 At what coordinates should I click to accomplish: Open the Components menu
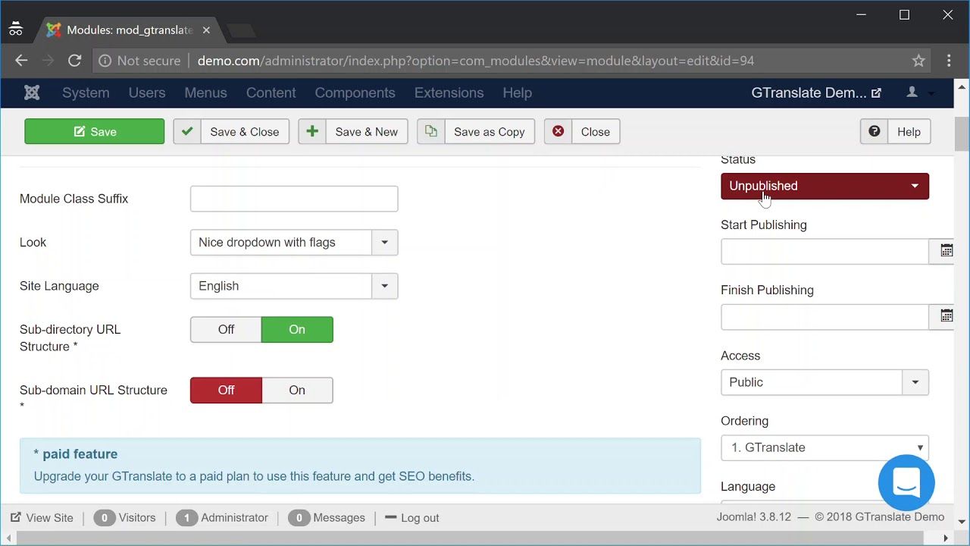coord(355,93)
